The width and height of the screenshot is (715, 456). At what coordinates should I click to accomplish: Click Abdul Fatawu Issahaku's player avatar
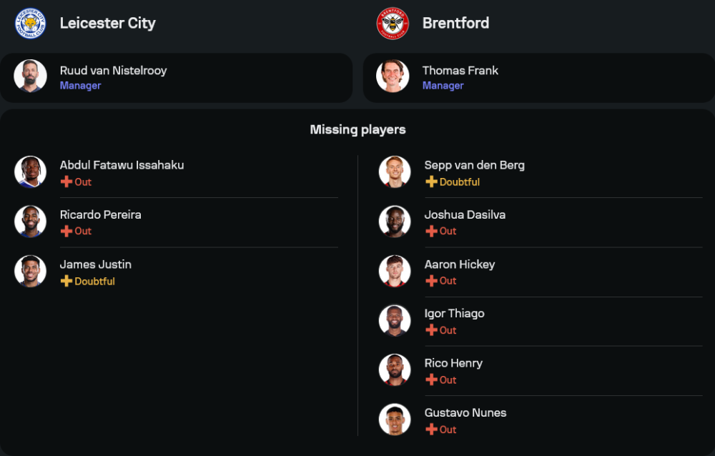[x=30, y=172]
